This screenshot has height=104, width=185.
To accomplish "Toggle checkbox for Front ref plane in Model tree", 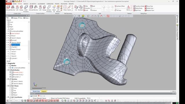I will [10, 88].
